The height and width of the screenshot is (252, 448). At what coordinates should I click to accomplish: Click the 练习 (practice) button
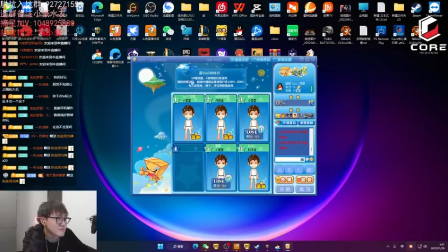click(305, 189)
